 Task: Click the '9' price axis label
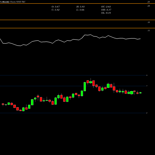147,75
